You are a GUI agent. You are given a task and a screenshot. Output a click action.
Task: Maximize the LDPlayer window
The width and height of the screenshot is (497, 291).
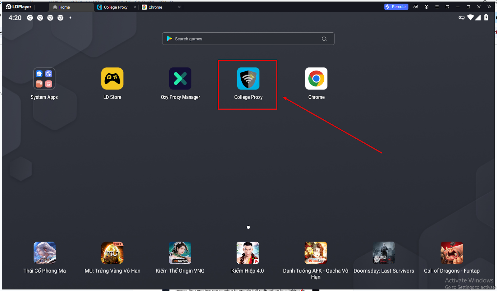point(468,7)
